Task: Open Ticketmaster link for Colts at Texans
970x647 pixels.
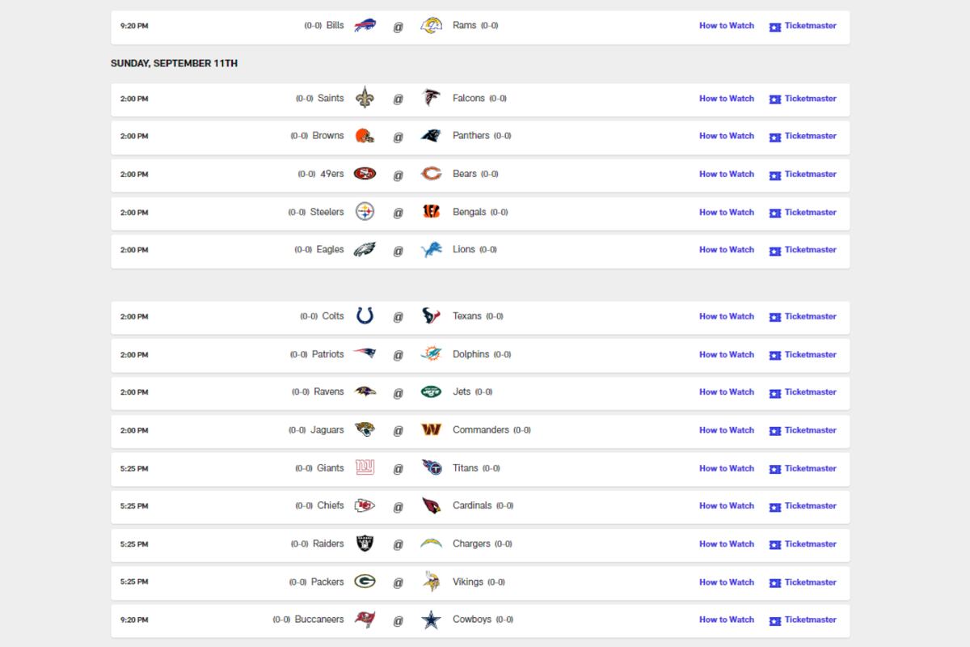Action: click(803, 317)
